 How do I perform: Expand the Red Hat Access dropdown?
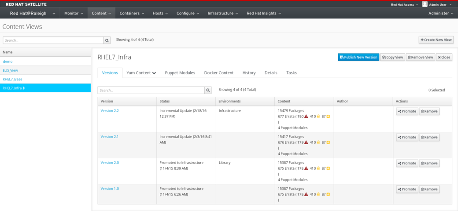pyautogui.click(x=404, y=4)
